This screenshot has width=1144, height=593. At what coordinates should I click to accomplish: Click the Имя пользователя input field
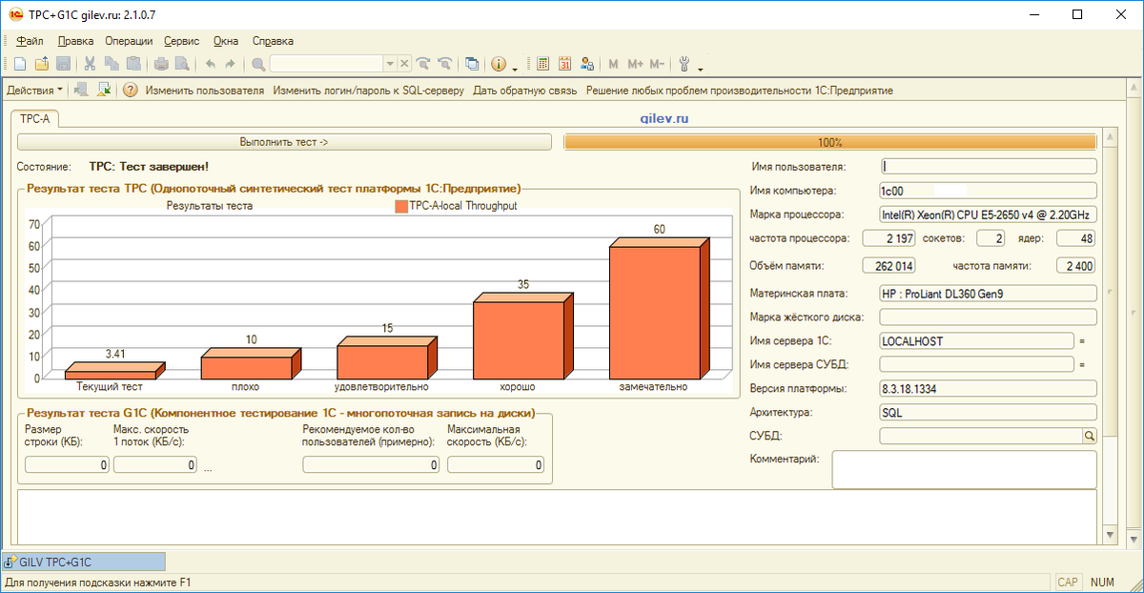click(x=989, y=166)
